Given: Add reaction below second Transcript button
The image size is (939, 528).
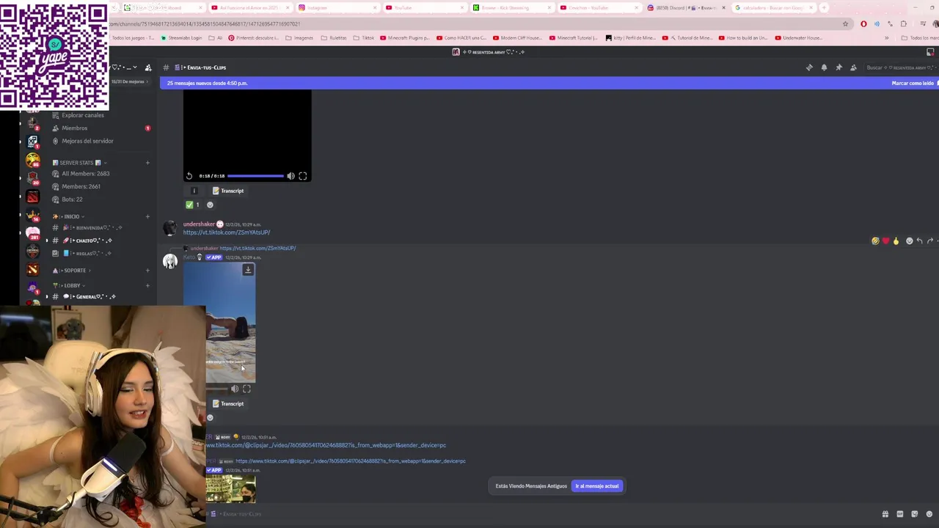Looking at the screenshot, I should (x=210, y=418).
